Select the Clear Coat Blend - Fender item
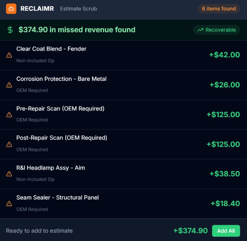The image size is (247, 241). 51,49
